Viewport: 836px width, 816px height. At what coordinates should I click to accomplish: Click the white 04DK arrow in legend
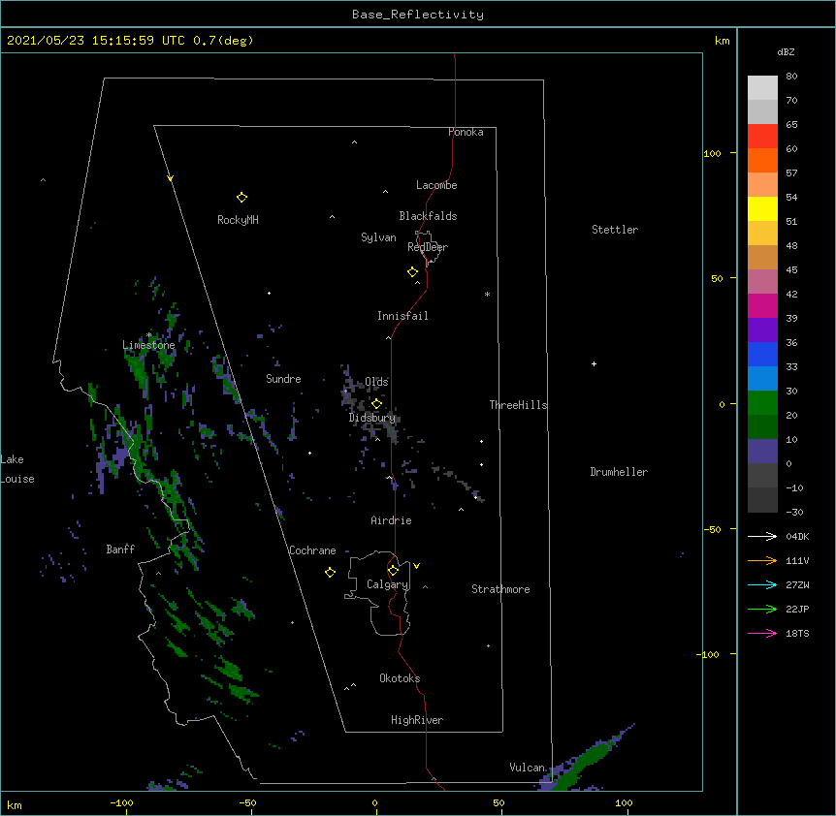(x=762, y=536)
